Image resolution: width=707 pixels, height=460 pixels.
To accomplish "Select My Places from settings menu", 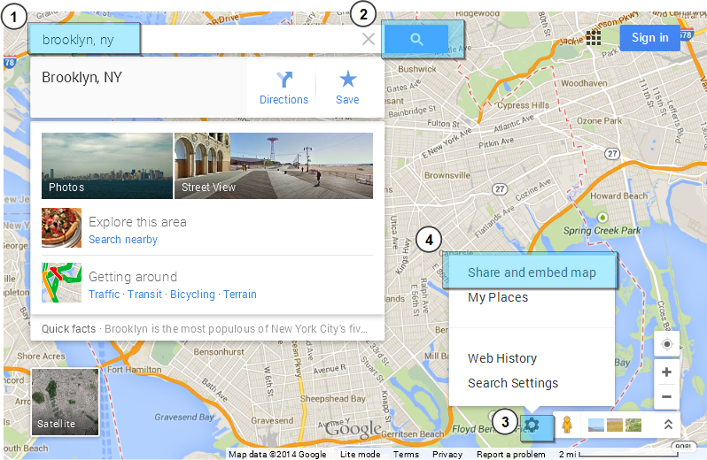I will point(498,297).
